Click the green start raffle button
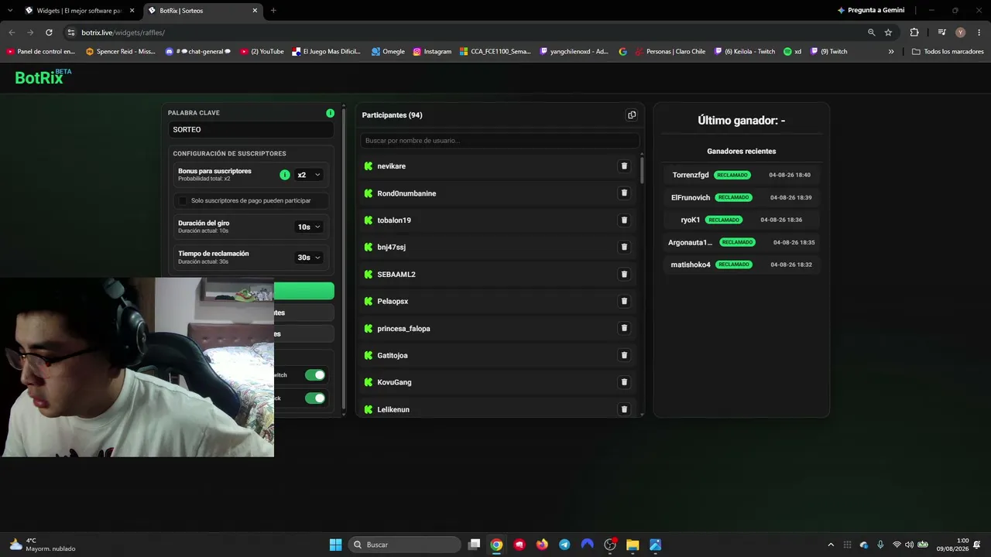Viewport: 991px width, 557px height. click(304, 291)
